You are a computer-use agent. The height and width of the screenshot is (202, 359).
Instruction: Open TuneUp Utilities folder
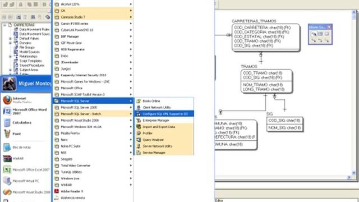[93, 172]
